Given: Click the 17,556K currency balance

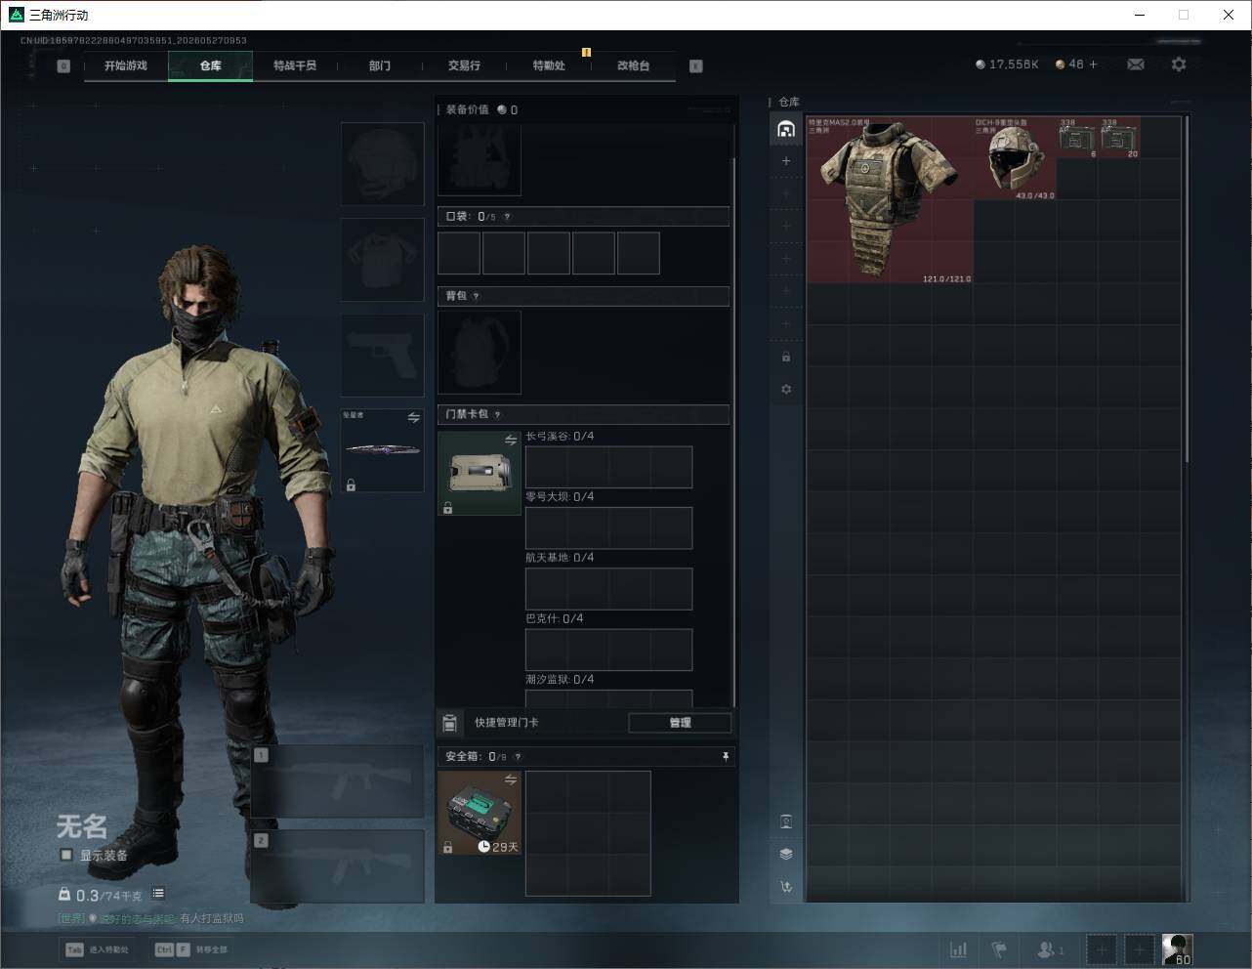Looking at the screenshot, I should tap(1007, 64).
